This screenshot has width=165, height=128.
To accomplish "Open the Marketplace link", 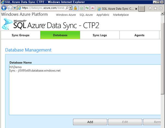I will coord(121,15).
